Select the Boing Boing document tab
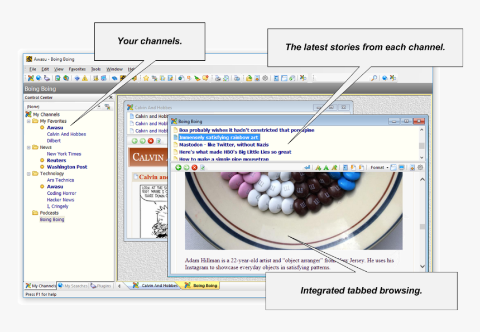This screenshot has height=332, width=480. pyautogui.click(x=201, y=286)
